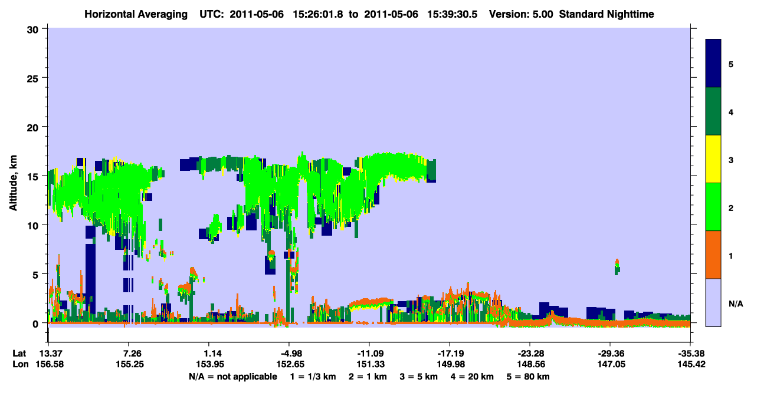The height and width of the screenshot is (393, 767).
Task: Click the legend text '3 = 5 km'
Action: [x=419, y=377]
